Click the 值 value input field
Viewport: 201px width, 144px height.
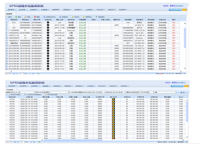click(166, 92)
